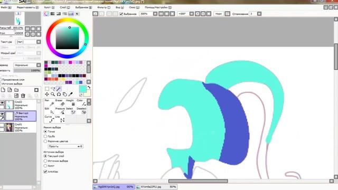The height and width of the screenshot is (190, 338).
Task: Show the RGB slider panel
Action: [53, 14]
